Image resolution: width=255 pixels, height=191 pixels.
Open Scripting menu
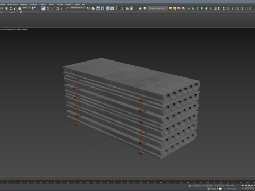(42, 4)
